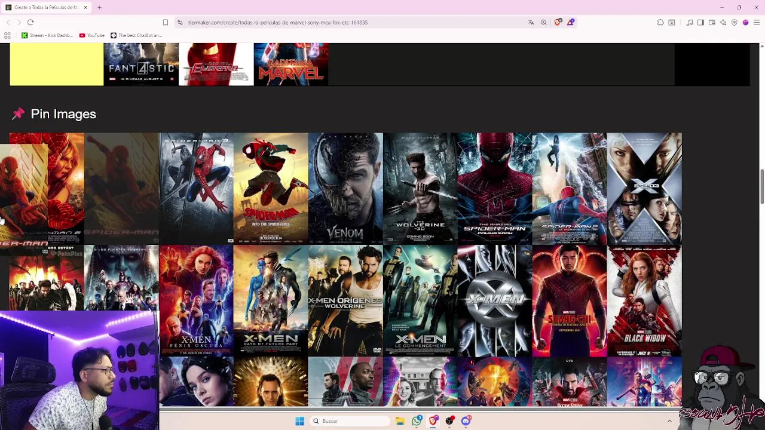Image resolution: width=765 pixels, height=430 pixels.
Task: Open the Brave Rewards triangle icon
Action: pyautogui.click(x=571, y=22)
